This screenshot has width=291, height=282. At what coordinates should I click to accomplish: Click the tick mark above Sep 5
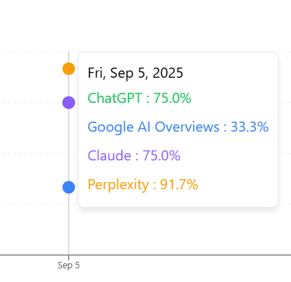coord(68,258)
